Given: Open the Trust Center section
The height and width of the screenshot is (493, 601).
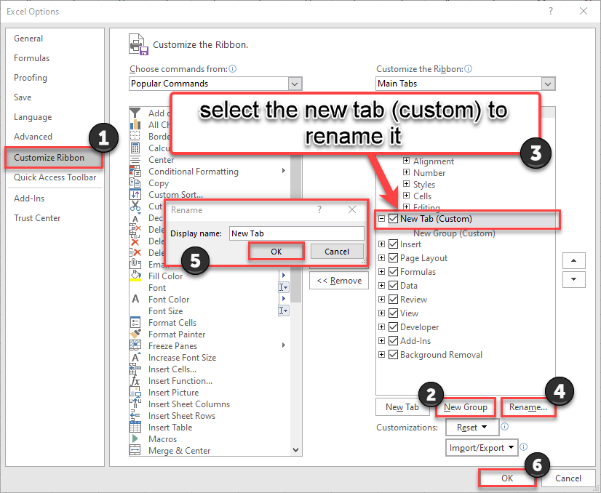Looking at the screenshot, I should (x=37, y=217).
